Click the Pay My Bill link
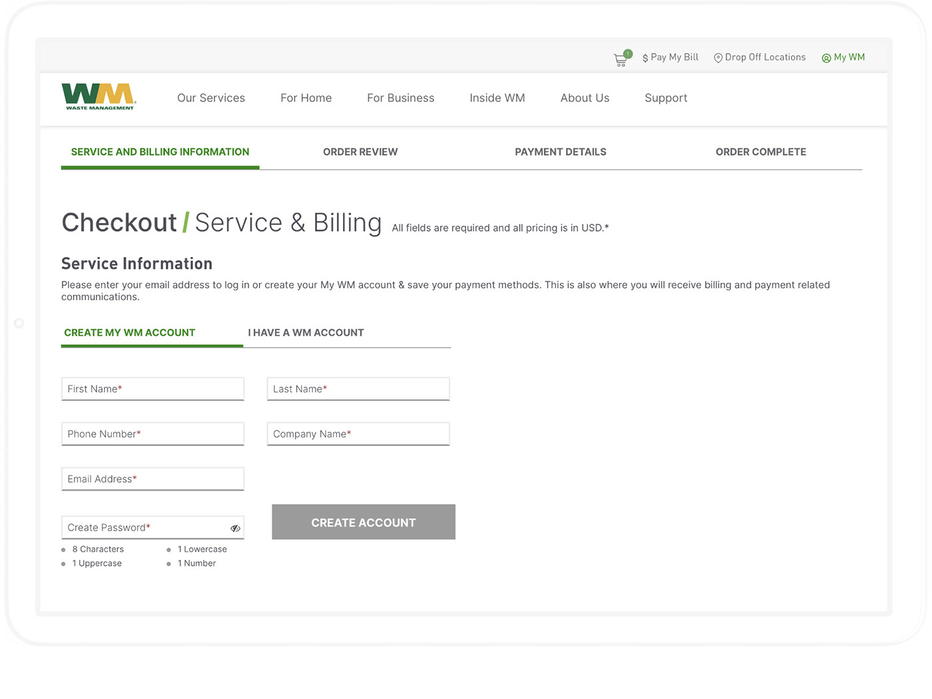This screenshot has height=699, width=932. [670, 58]
